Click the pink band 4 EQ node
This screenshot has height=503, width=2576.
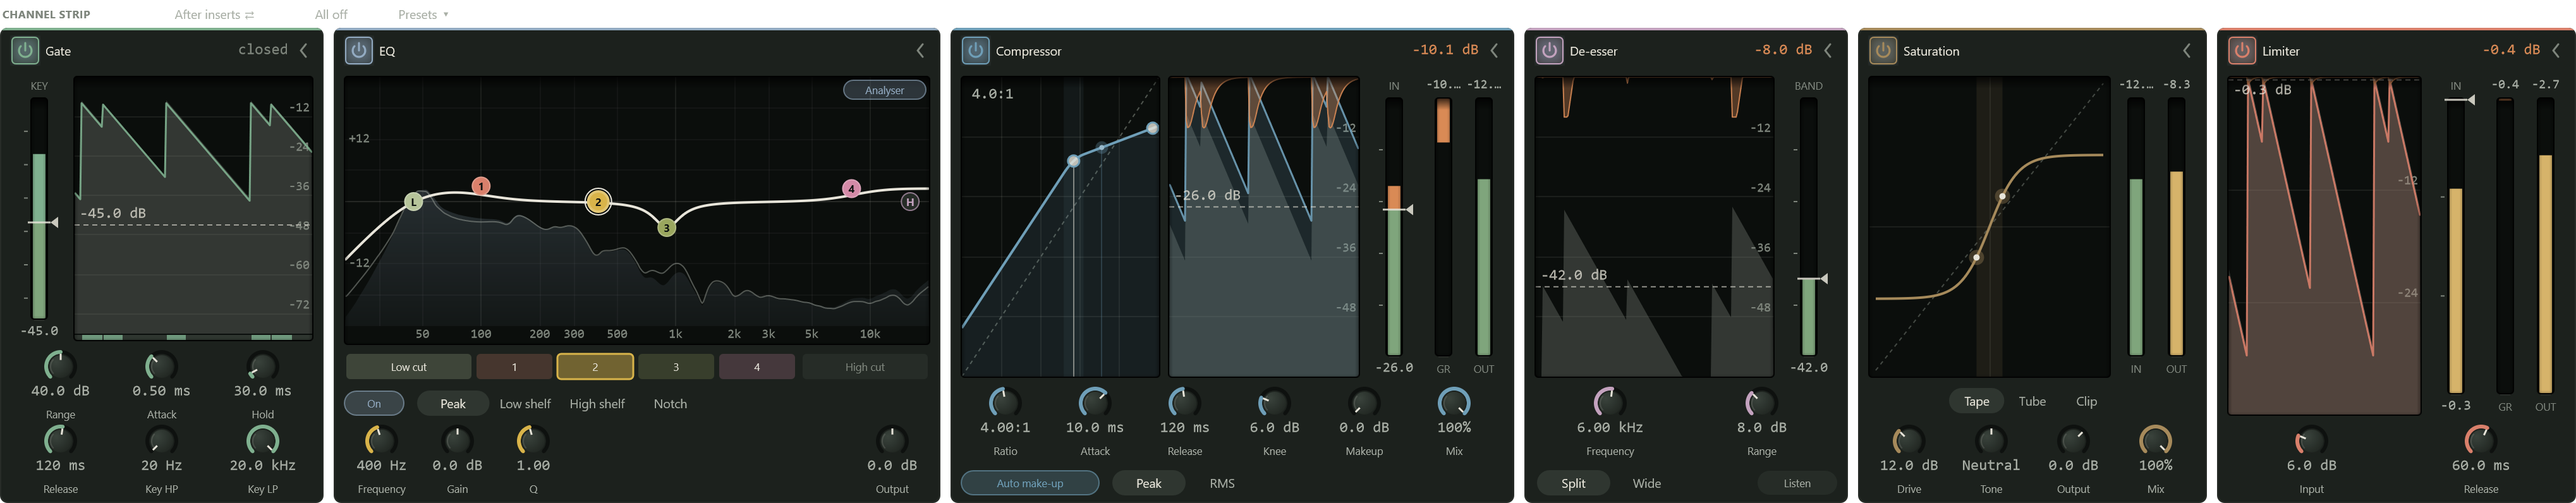click(851, 188)
